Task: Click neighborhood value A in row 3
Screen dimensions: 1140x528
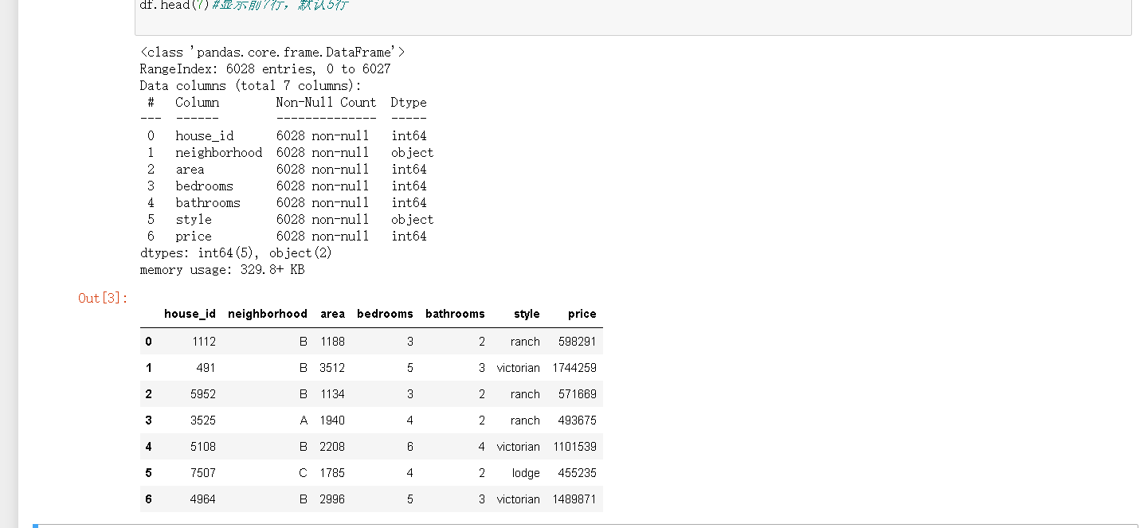Action: tap(304, 420)
